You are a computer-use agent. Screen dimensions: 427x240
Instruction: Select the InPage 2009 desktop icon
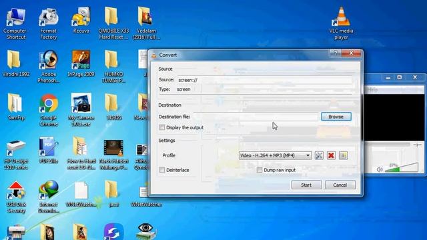coord(81,64)
